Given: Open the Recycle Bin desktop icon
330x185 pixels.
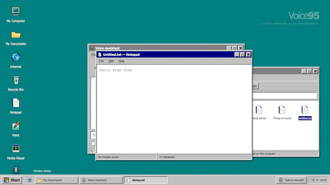Looking at the screenshot, I should point(16,80).
